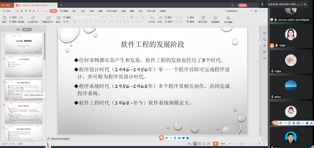This screenshot has width=314, height=148.
Task: Insert a text box (文本框)
Action: click(152, 20)
